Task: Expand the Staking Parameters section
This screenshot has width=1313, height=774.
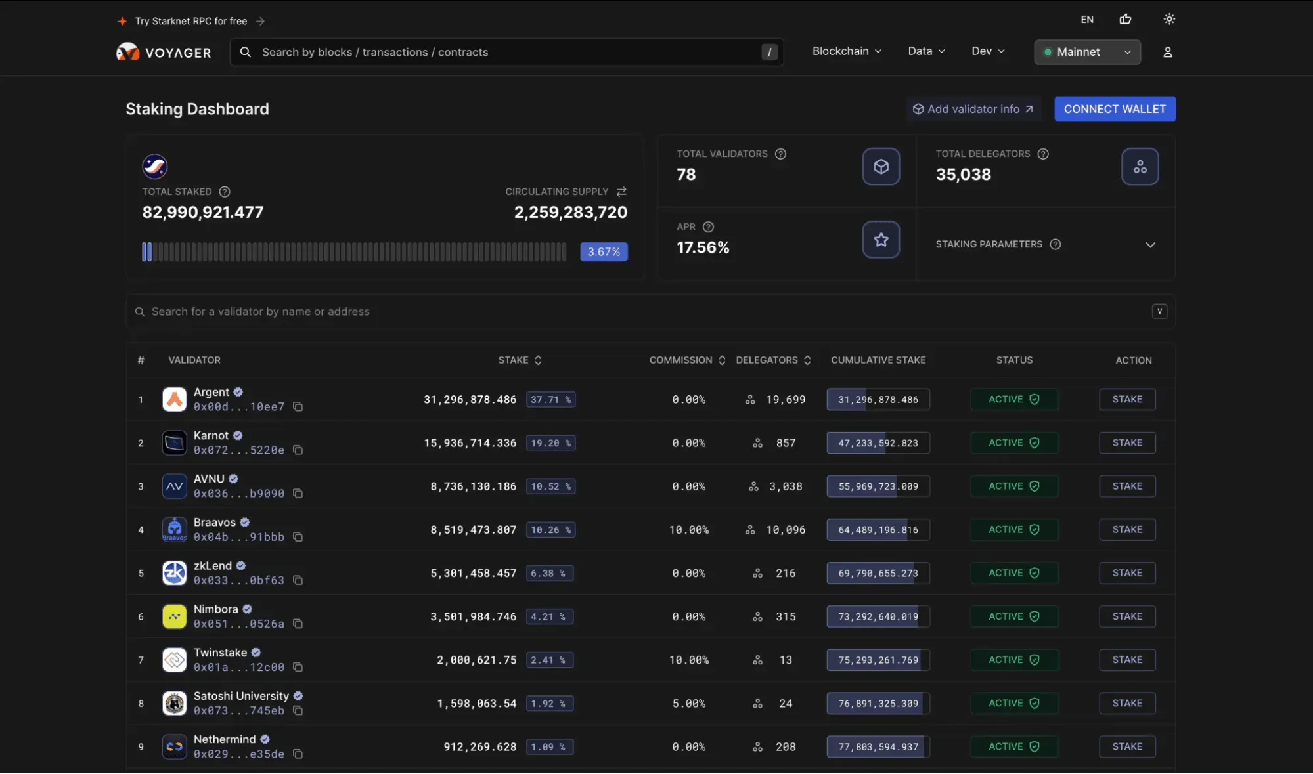Action: [x=1150, y=245]
